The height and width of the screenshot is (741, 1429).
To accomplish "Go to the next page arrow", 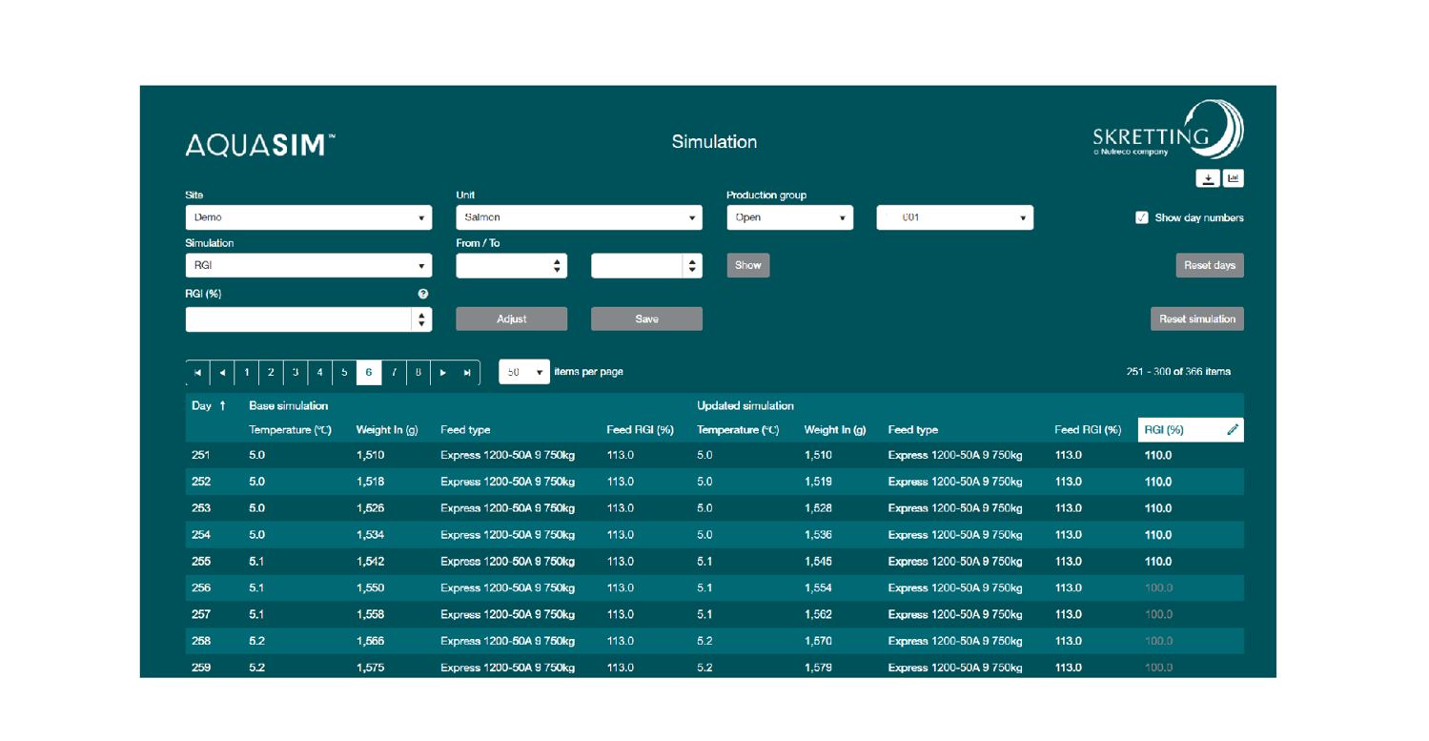I will (443, 372).
